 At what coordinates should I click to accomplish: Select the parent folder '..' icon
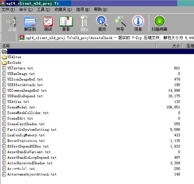(4, 51)
